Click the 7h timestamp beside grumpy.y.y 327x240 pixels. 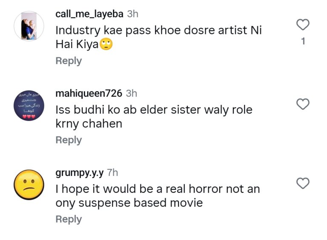coord(113,172)
